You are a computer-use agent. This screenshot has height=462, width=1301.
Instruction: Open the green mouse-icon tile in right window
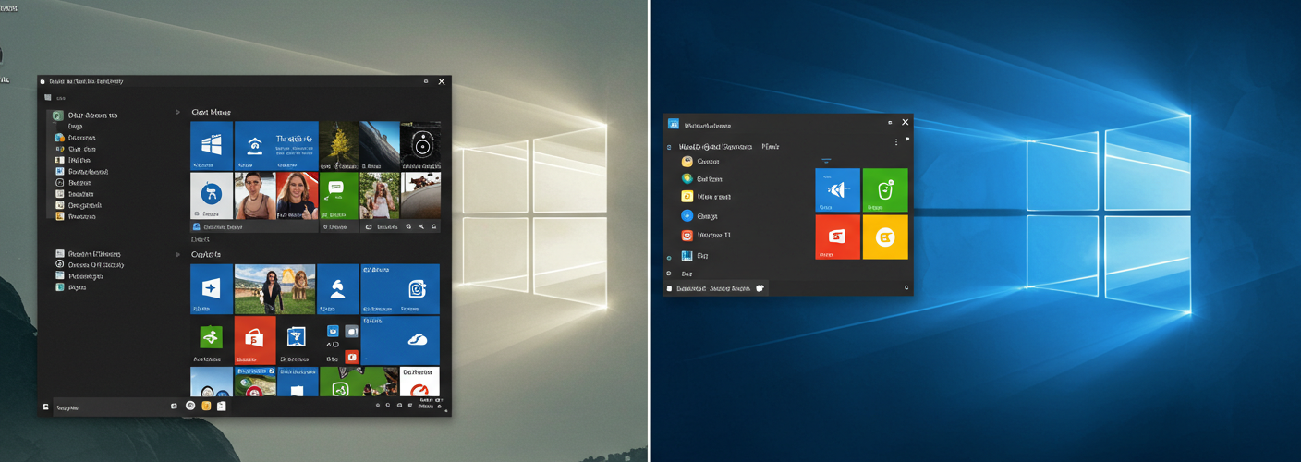[x=885, y=190]
